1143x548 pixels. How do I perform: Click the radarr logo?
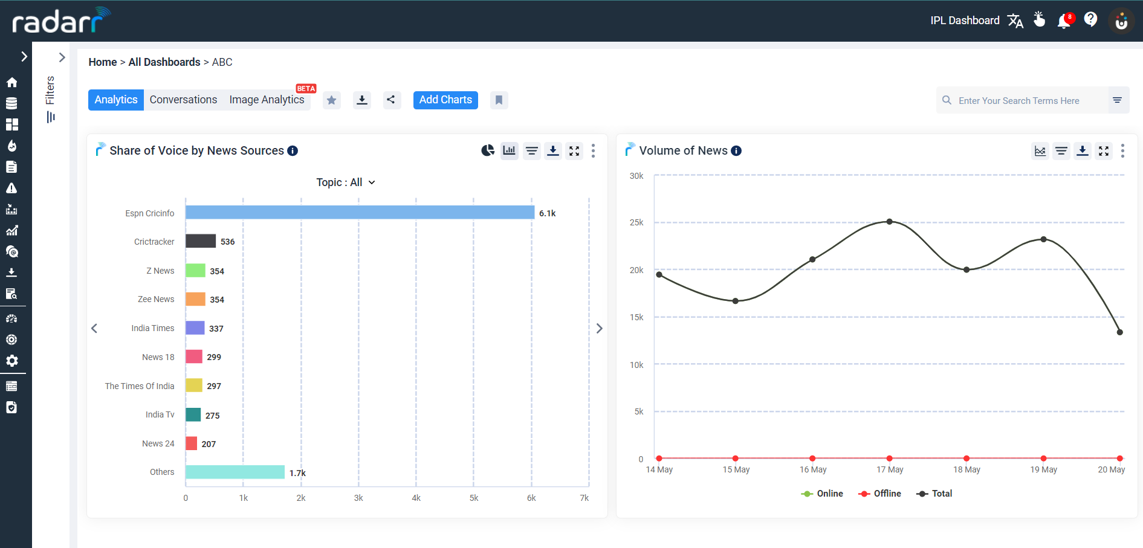click(61, 21)
